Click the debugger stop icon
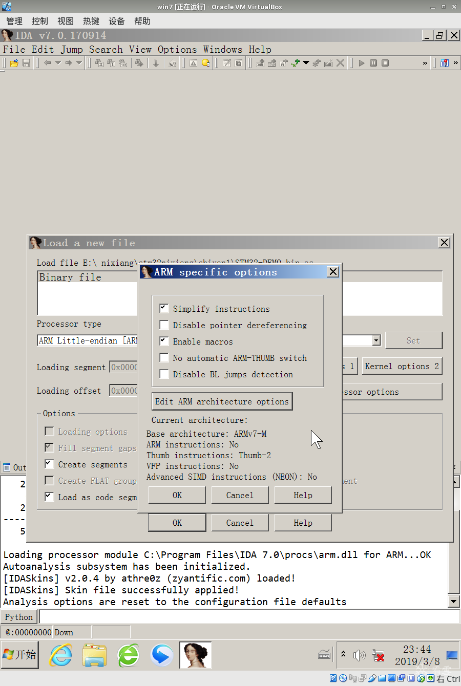Screen dimensions: 461x686 (x=385, y=63)
